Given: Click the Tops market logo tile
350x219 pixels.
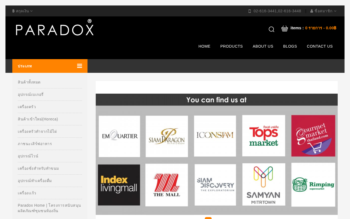Looking at the screenshot, I should [x=264, y=136].
